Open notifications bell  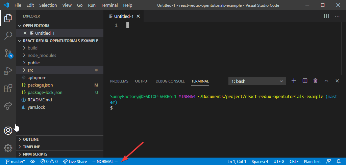pos(339,162)
